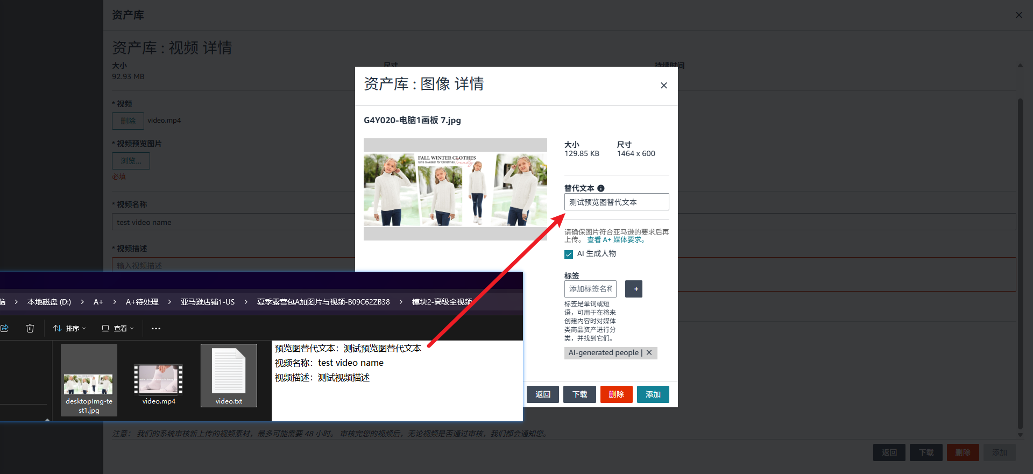Select the video.txt file icon
The width and height of the screenshot is (1033, 474).
[229, 376]
